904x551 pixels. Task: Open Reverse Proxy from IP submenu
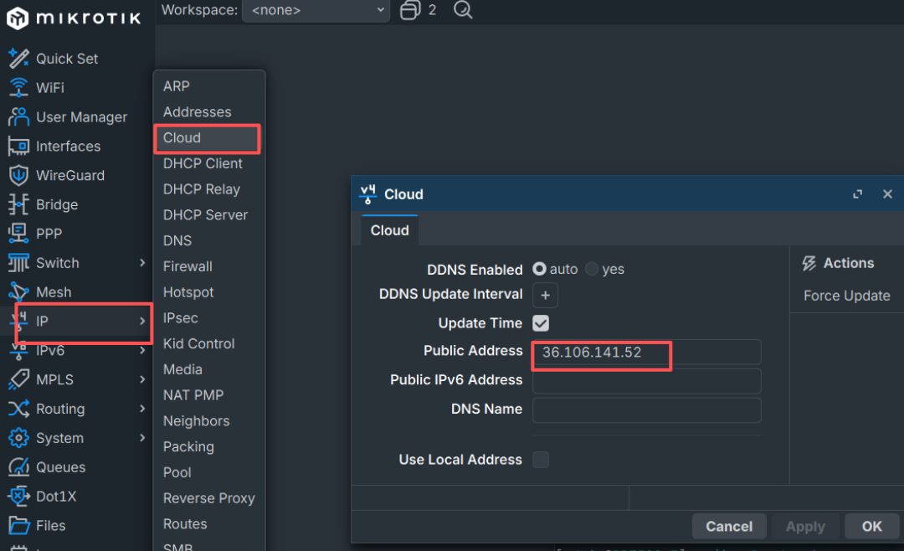click(x=208, y=498)
